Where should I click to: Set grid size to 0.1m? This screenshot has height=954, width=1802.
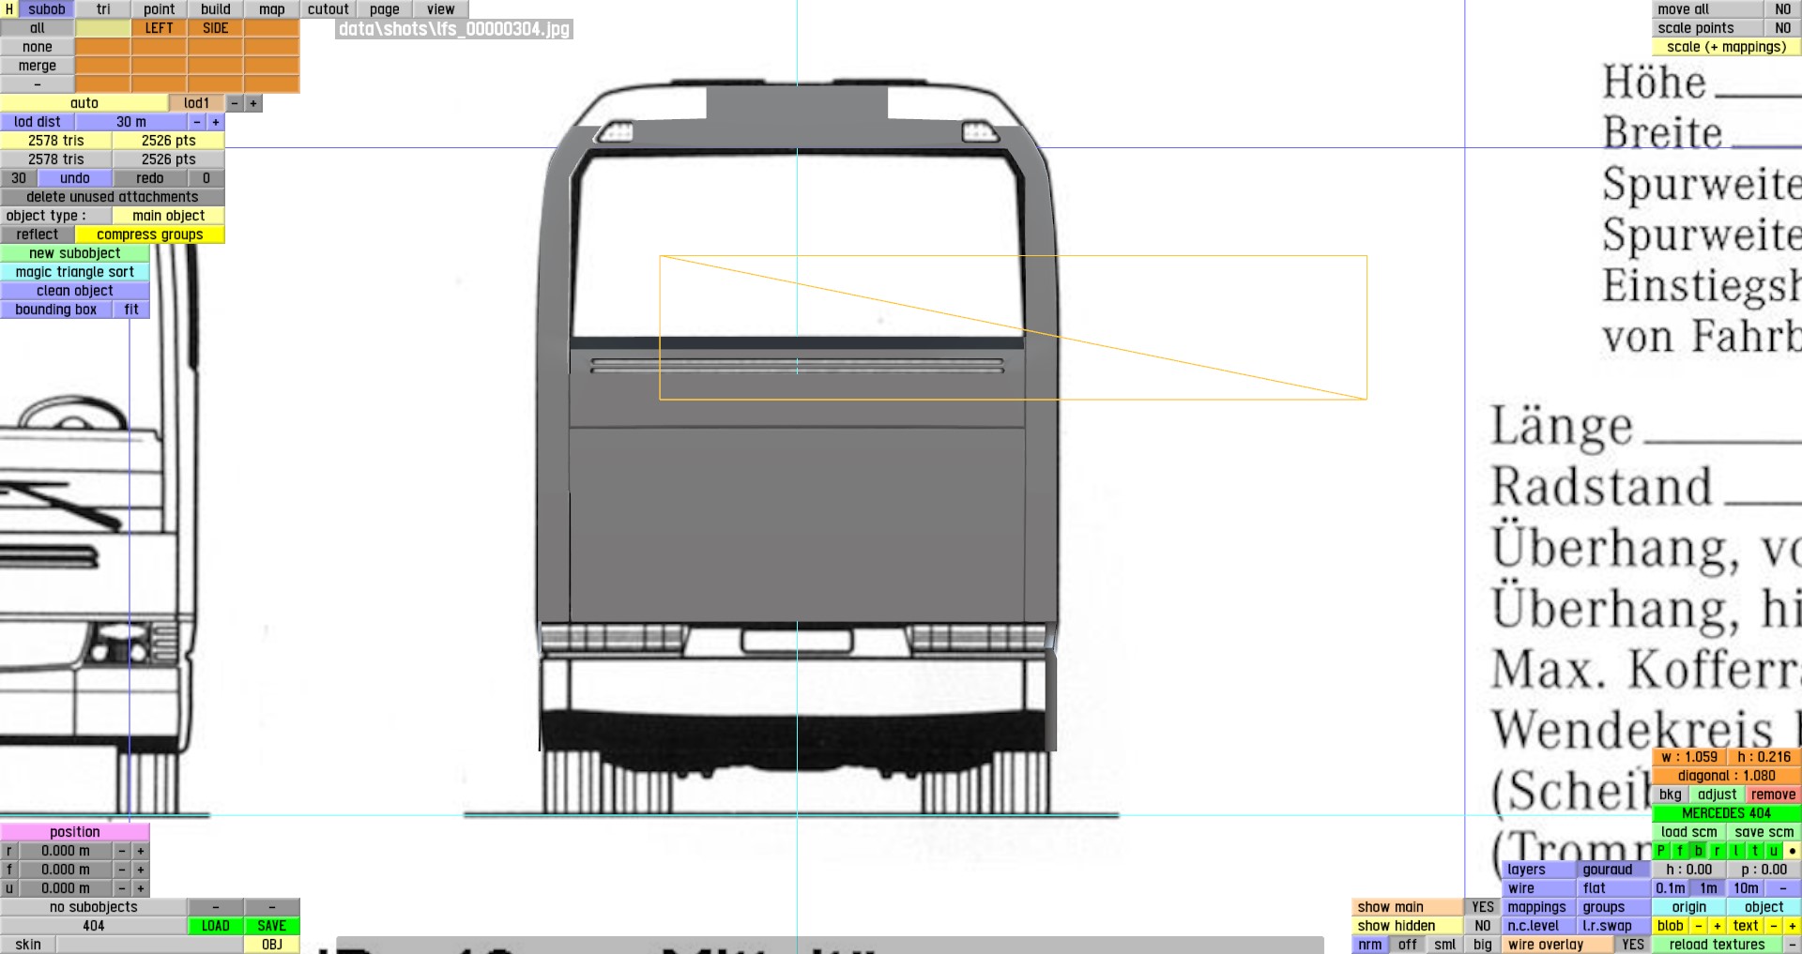point(1671,888)
